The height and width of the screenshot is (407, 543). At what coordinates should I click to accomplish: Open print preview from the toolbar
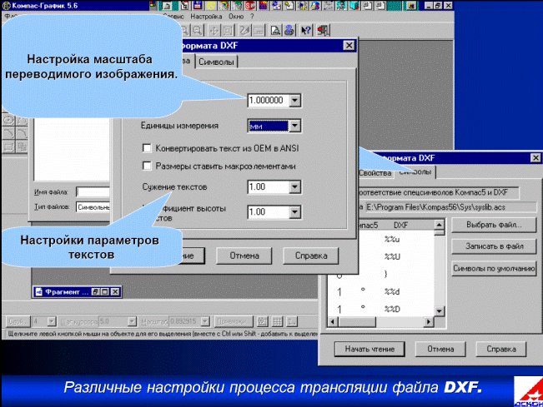click(275, 31)
